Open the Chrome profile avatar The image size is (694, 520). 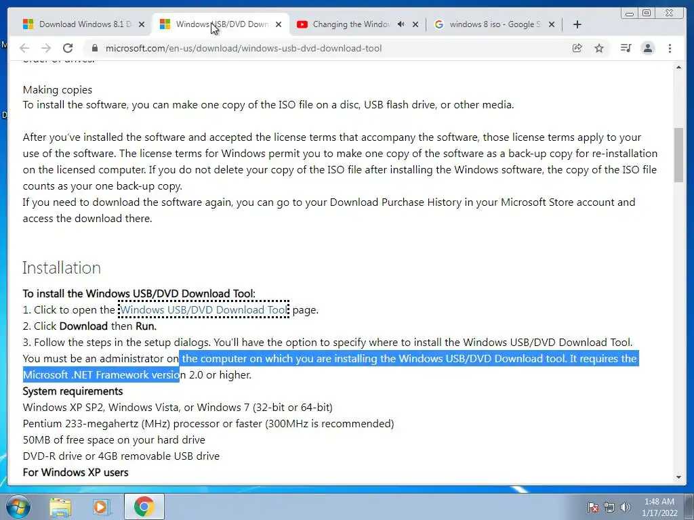[x=648, y=48]
